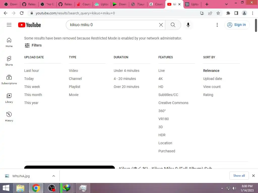
Task: Filter by Today
Action: click(x=29, y=79)
